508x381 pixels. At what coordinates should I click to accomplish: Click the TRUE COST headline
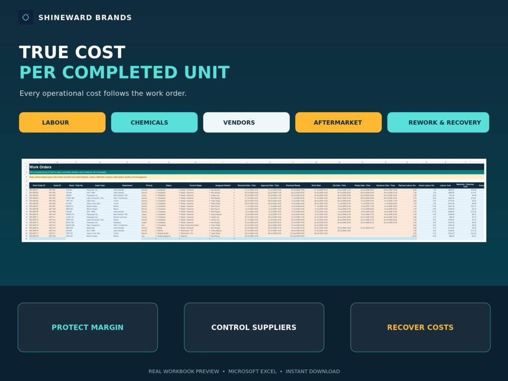point(72,52)
